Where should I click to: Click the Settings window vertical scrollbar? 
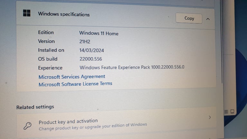pyautogui.click(x=222, y=42)
